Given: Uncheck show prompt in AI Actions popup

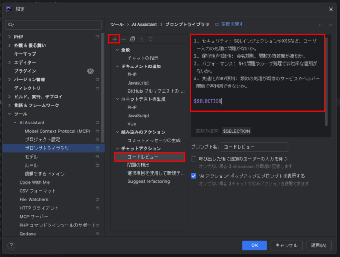Looking at the screenshot, I should [194, 176].
